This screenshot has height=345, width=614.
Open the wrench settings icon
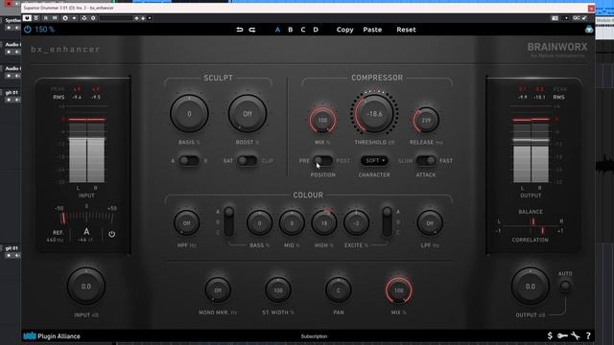[576, 335]
